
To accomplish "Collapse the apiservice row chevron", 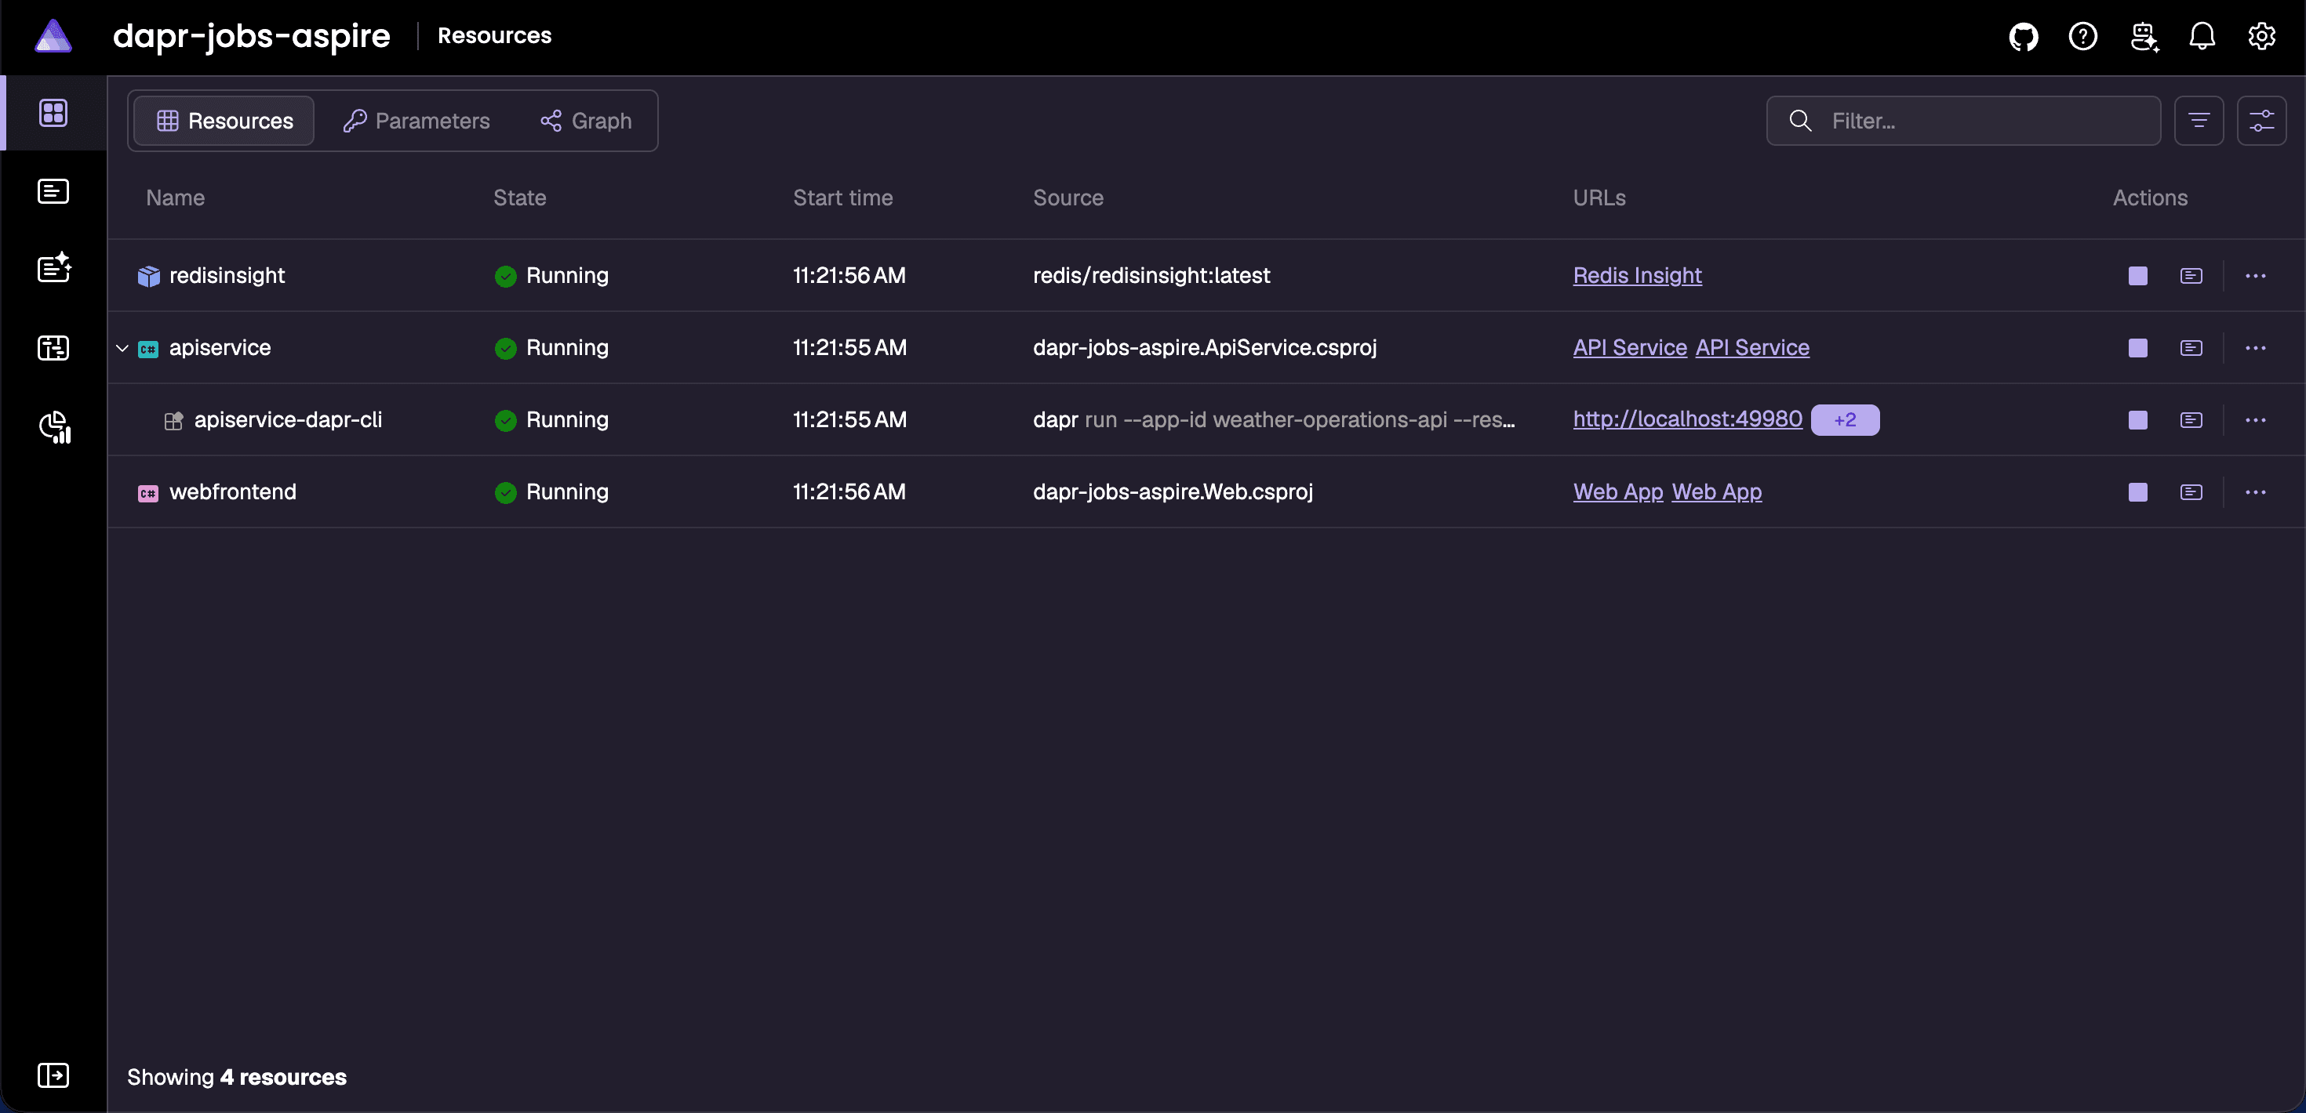I will (122, 348).
